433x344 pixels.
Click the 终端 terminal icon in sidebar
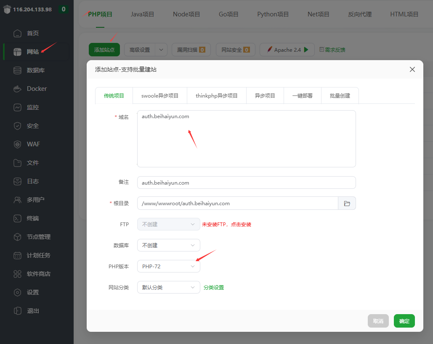[x=17, y=218]
